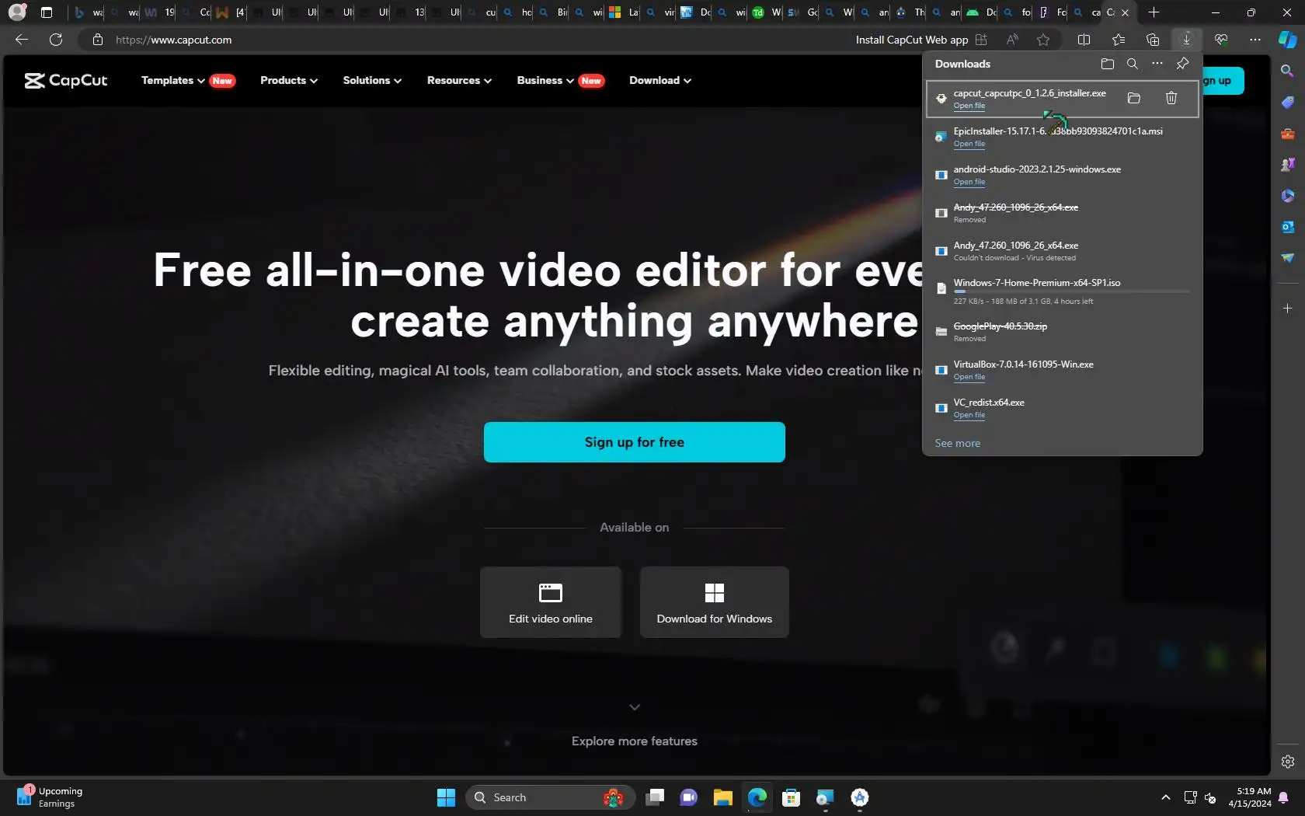Open the Collections panel

pyautogui.click(x=1153, y=40)
